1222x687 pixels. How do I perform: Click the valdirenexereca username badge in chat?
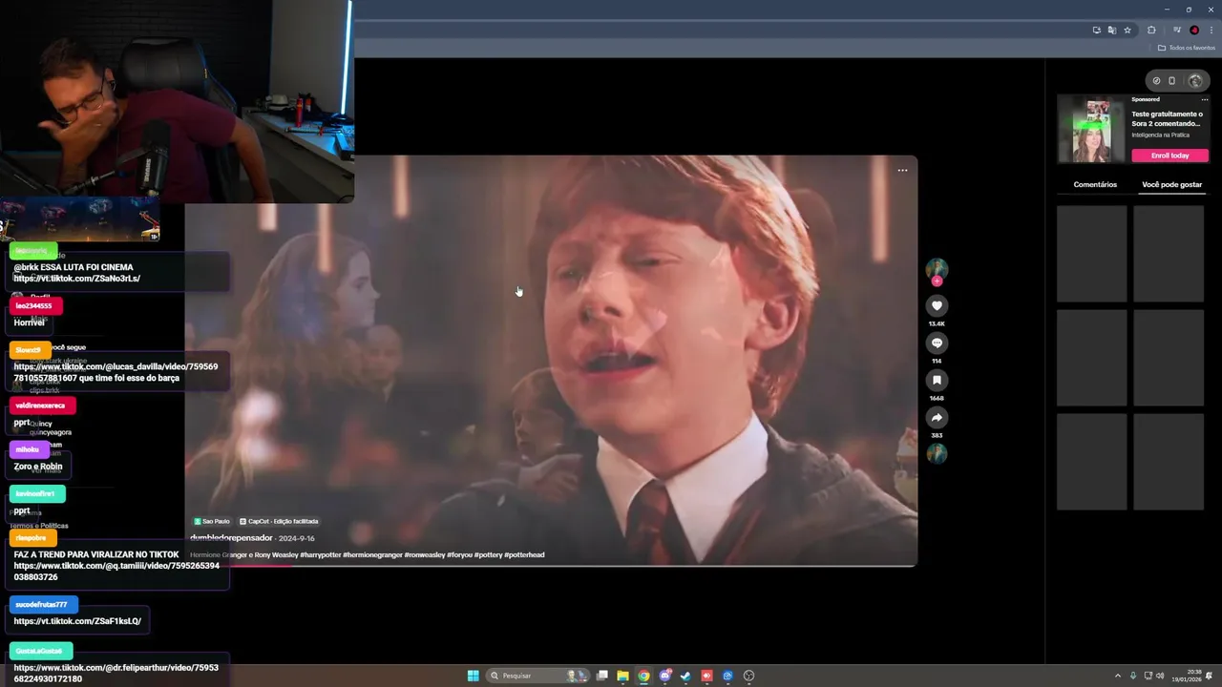(x=41, y=406)
